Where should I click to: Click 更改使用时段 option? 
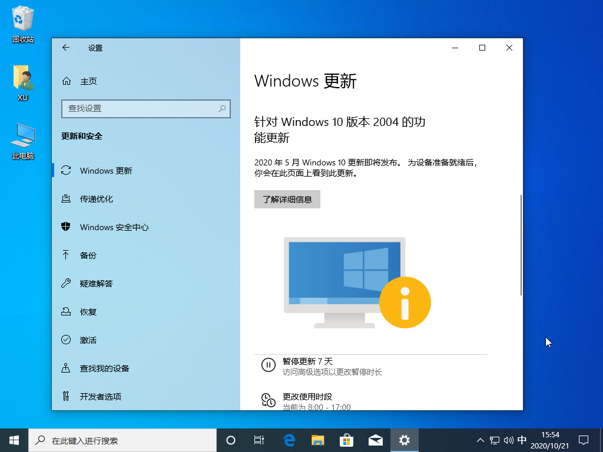pos(307,397)
